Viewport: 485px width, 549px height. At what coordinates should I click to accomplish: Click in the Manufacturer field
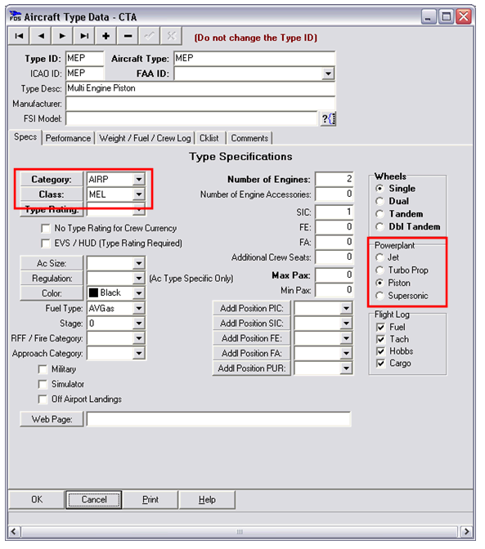click(x=200, y=104)
